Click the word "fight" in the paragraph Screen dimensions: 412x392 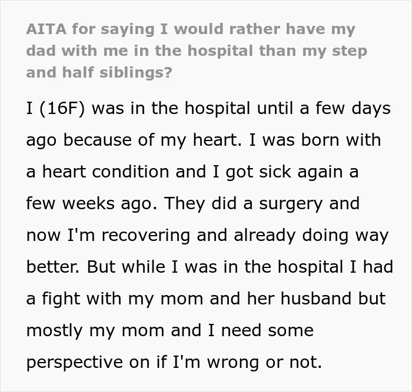click(x=61, y=299)
